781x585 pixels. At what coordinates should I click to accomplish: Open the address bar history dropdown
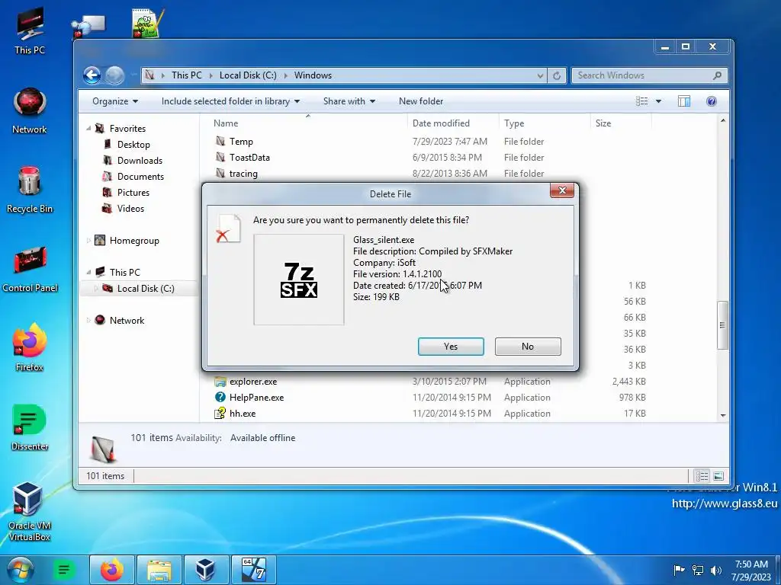click(541, 75)
